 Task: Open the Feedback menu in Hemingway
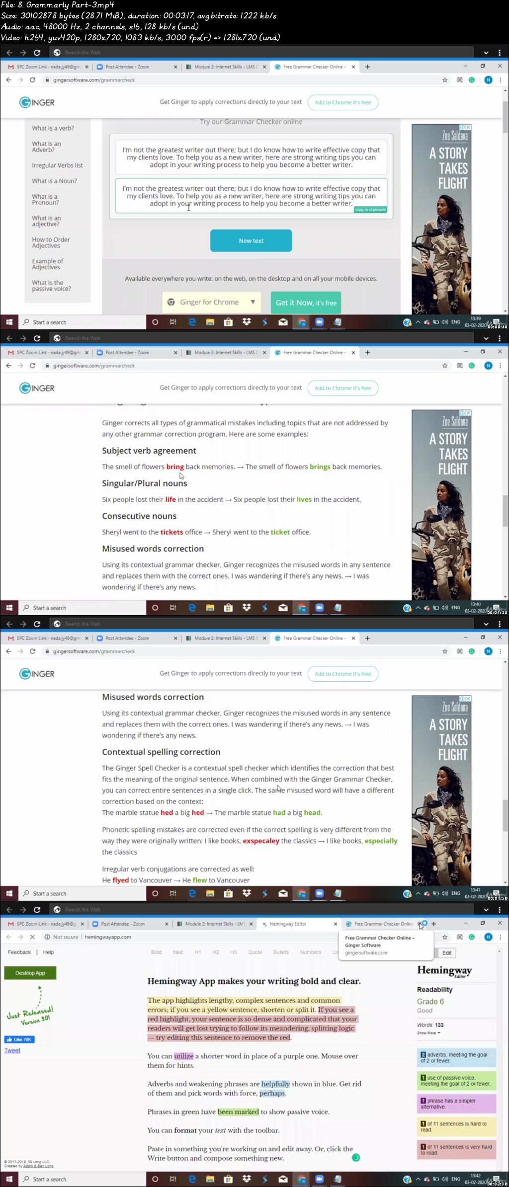(x=19, y=952)
